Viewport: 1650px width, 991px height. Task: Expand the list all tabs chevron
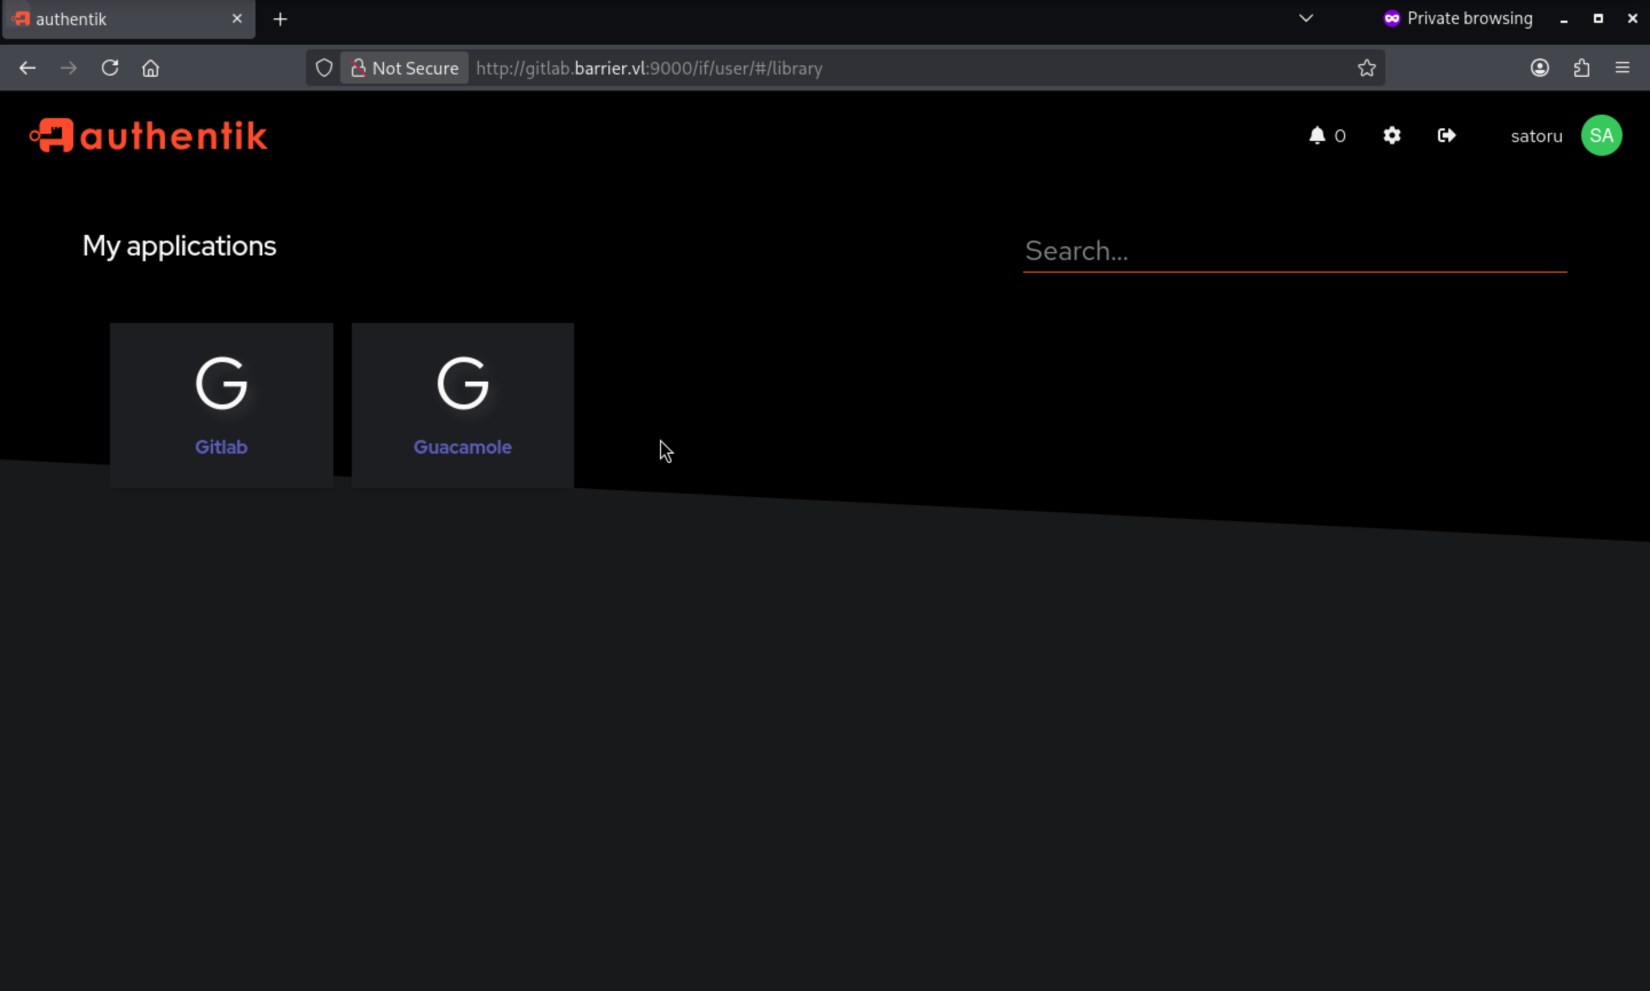coord(1306,19)
